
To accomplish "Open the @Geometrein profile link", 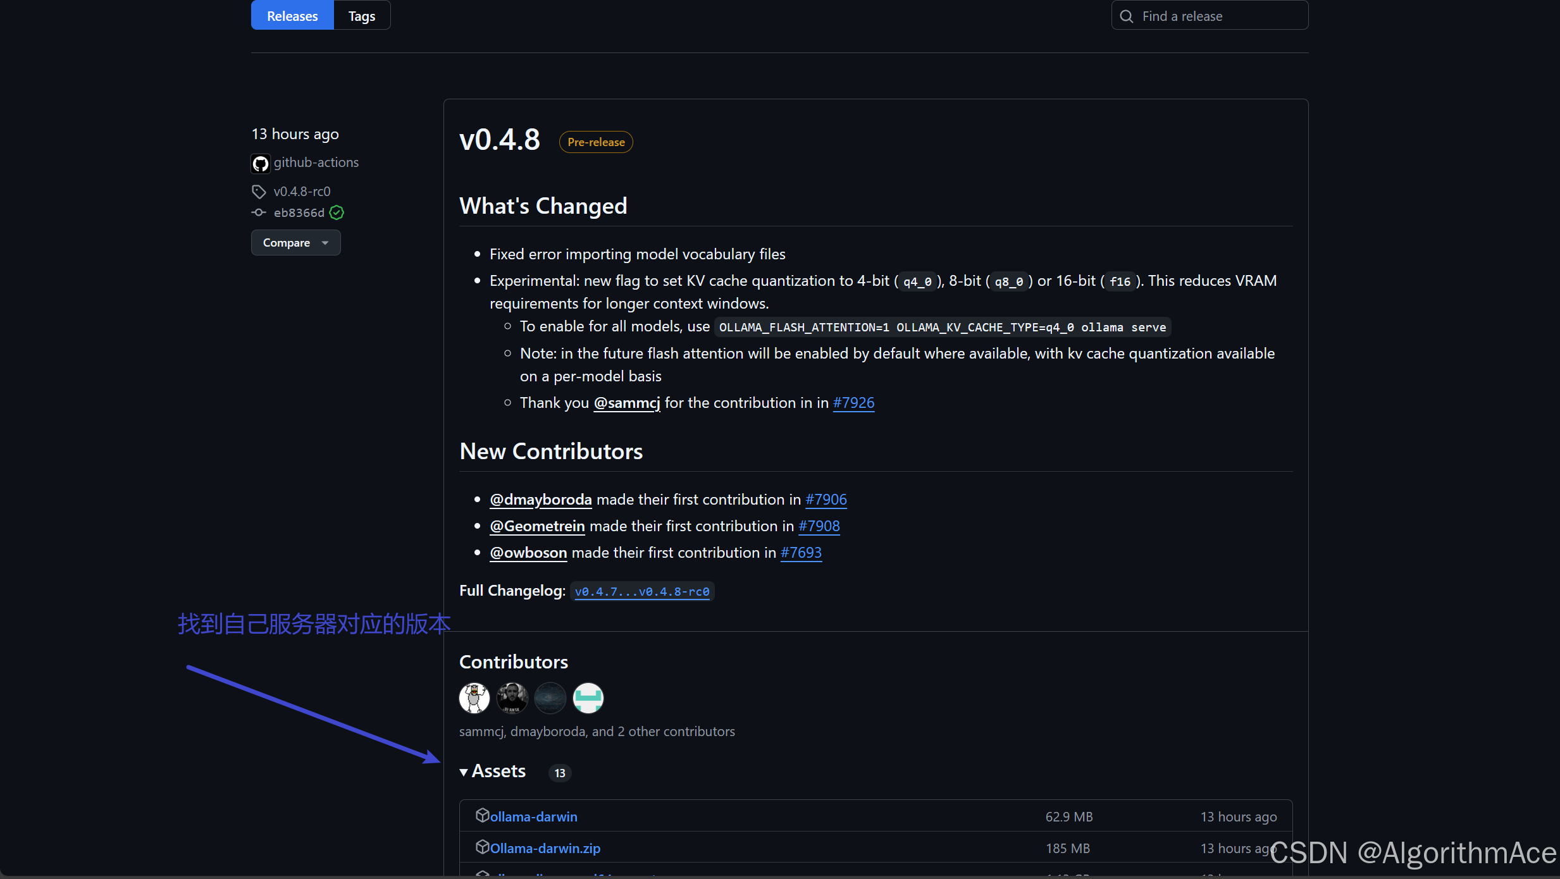I will click(x=537, y=526).
